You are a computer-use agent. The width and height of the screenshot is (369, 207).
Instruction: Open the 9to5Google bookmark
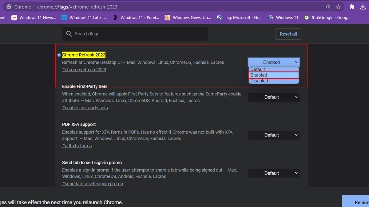[x=327, y=17]
